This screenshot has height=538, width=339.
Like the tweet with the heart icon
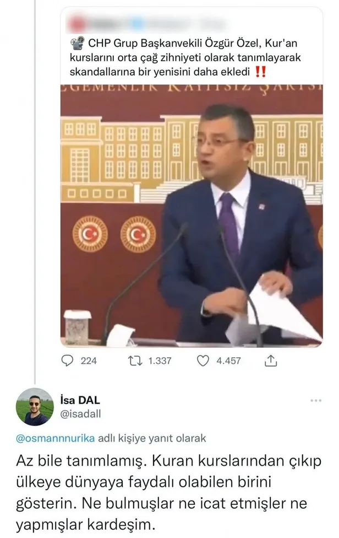coord(204,361)
